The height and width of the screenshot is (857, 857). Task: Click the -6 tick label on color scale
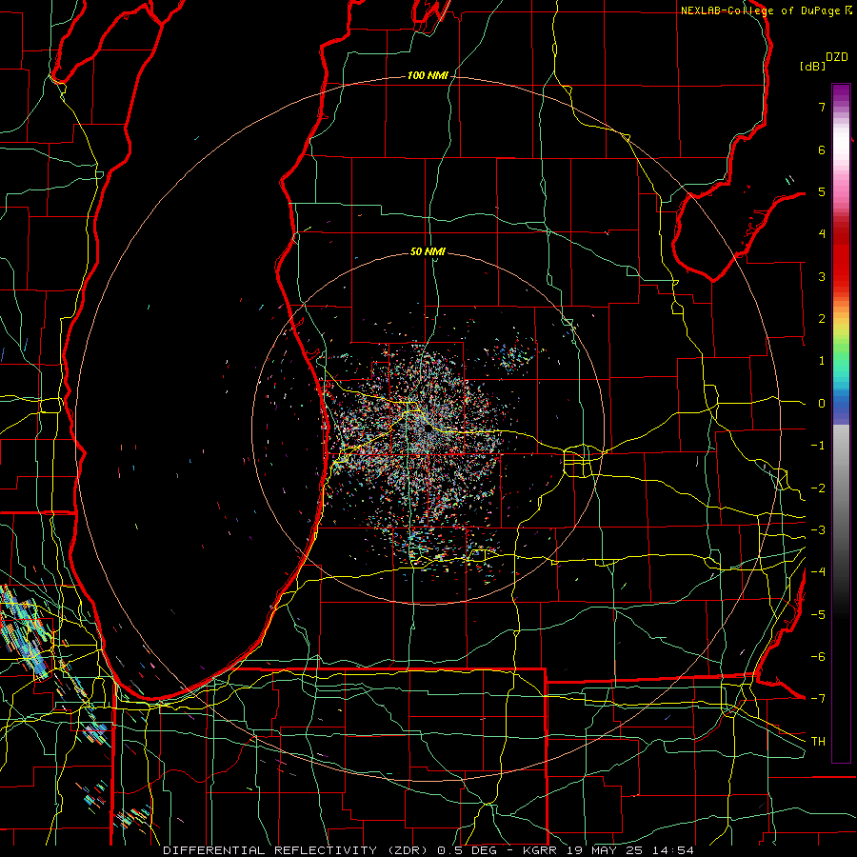[x=818, y=657]
